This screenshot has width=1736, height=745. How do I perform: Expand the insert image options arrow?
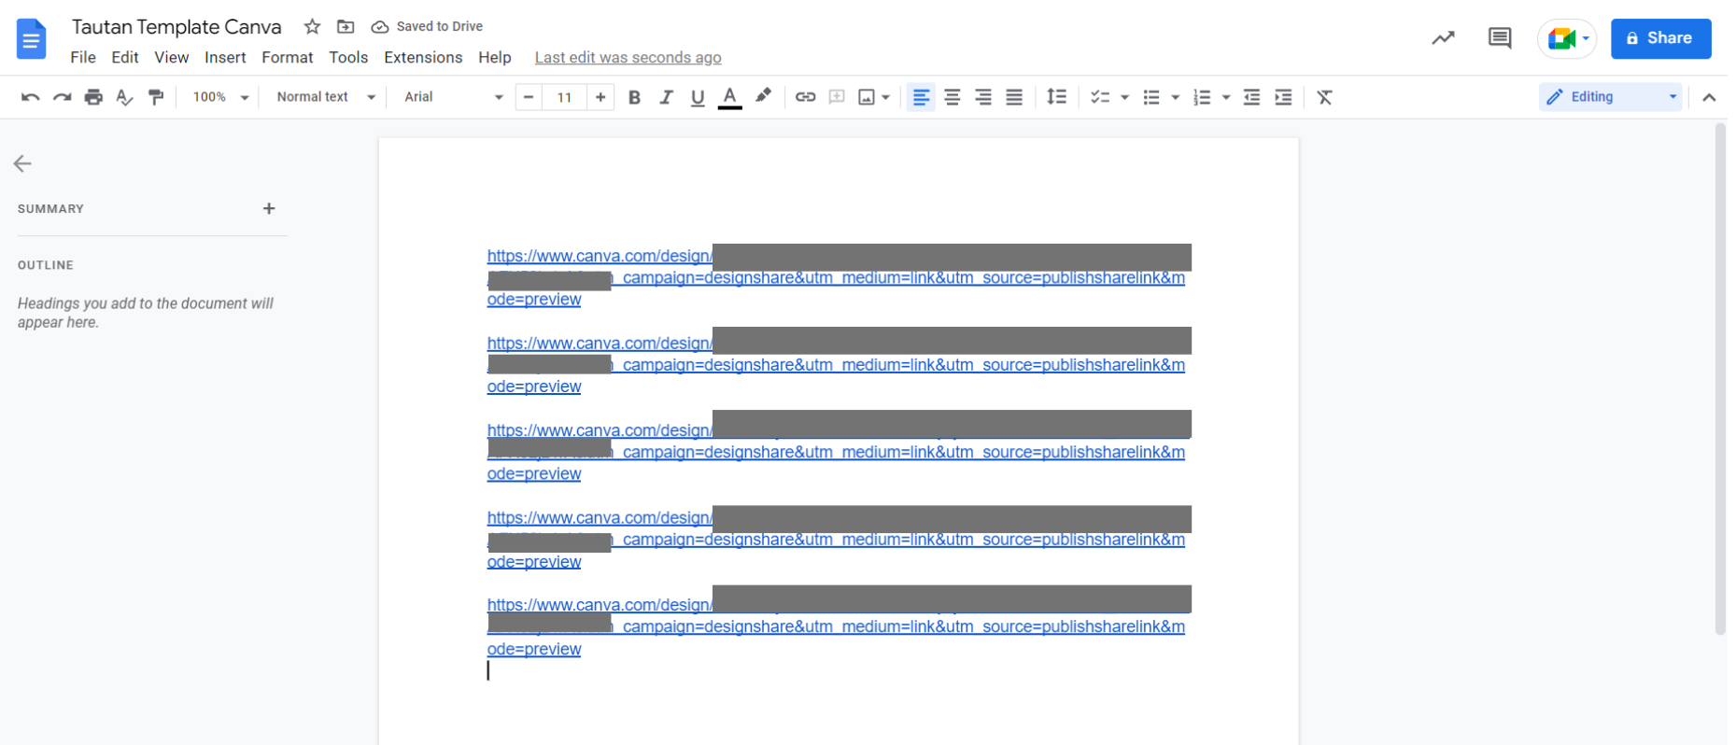[x=885, y=97]
